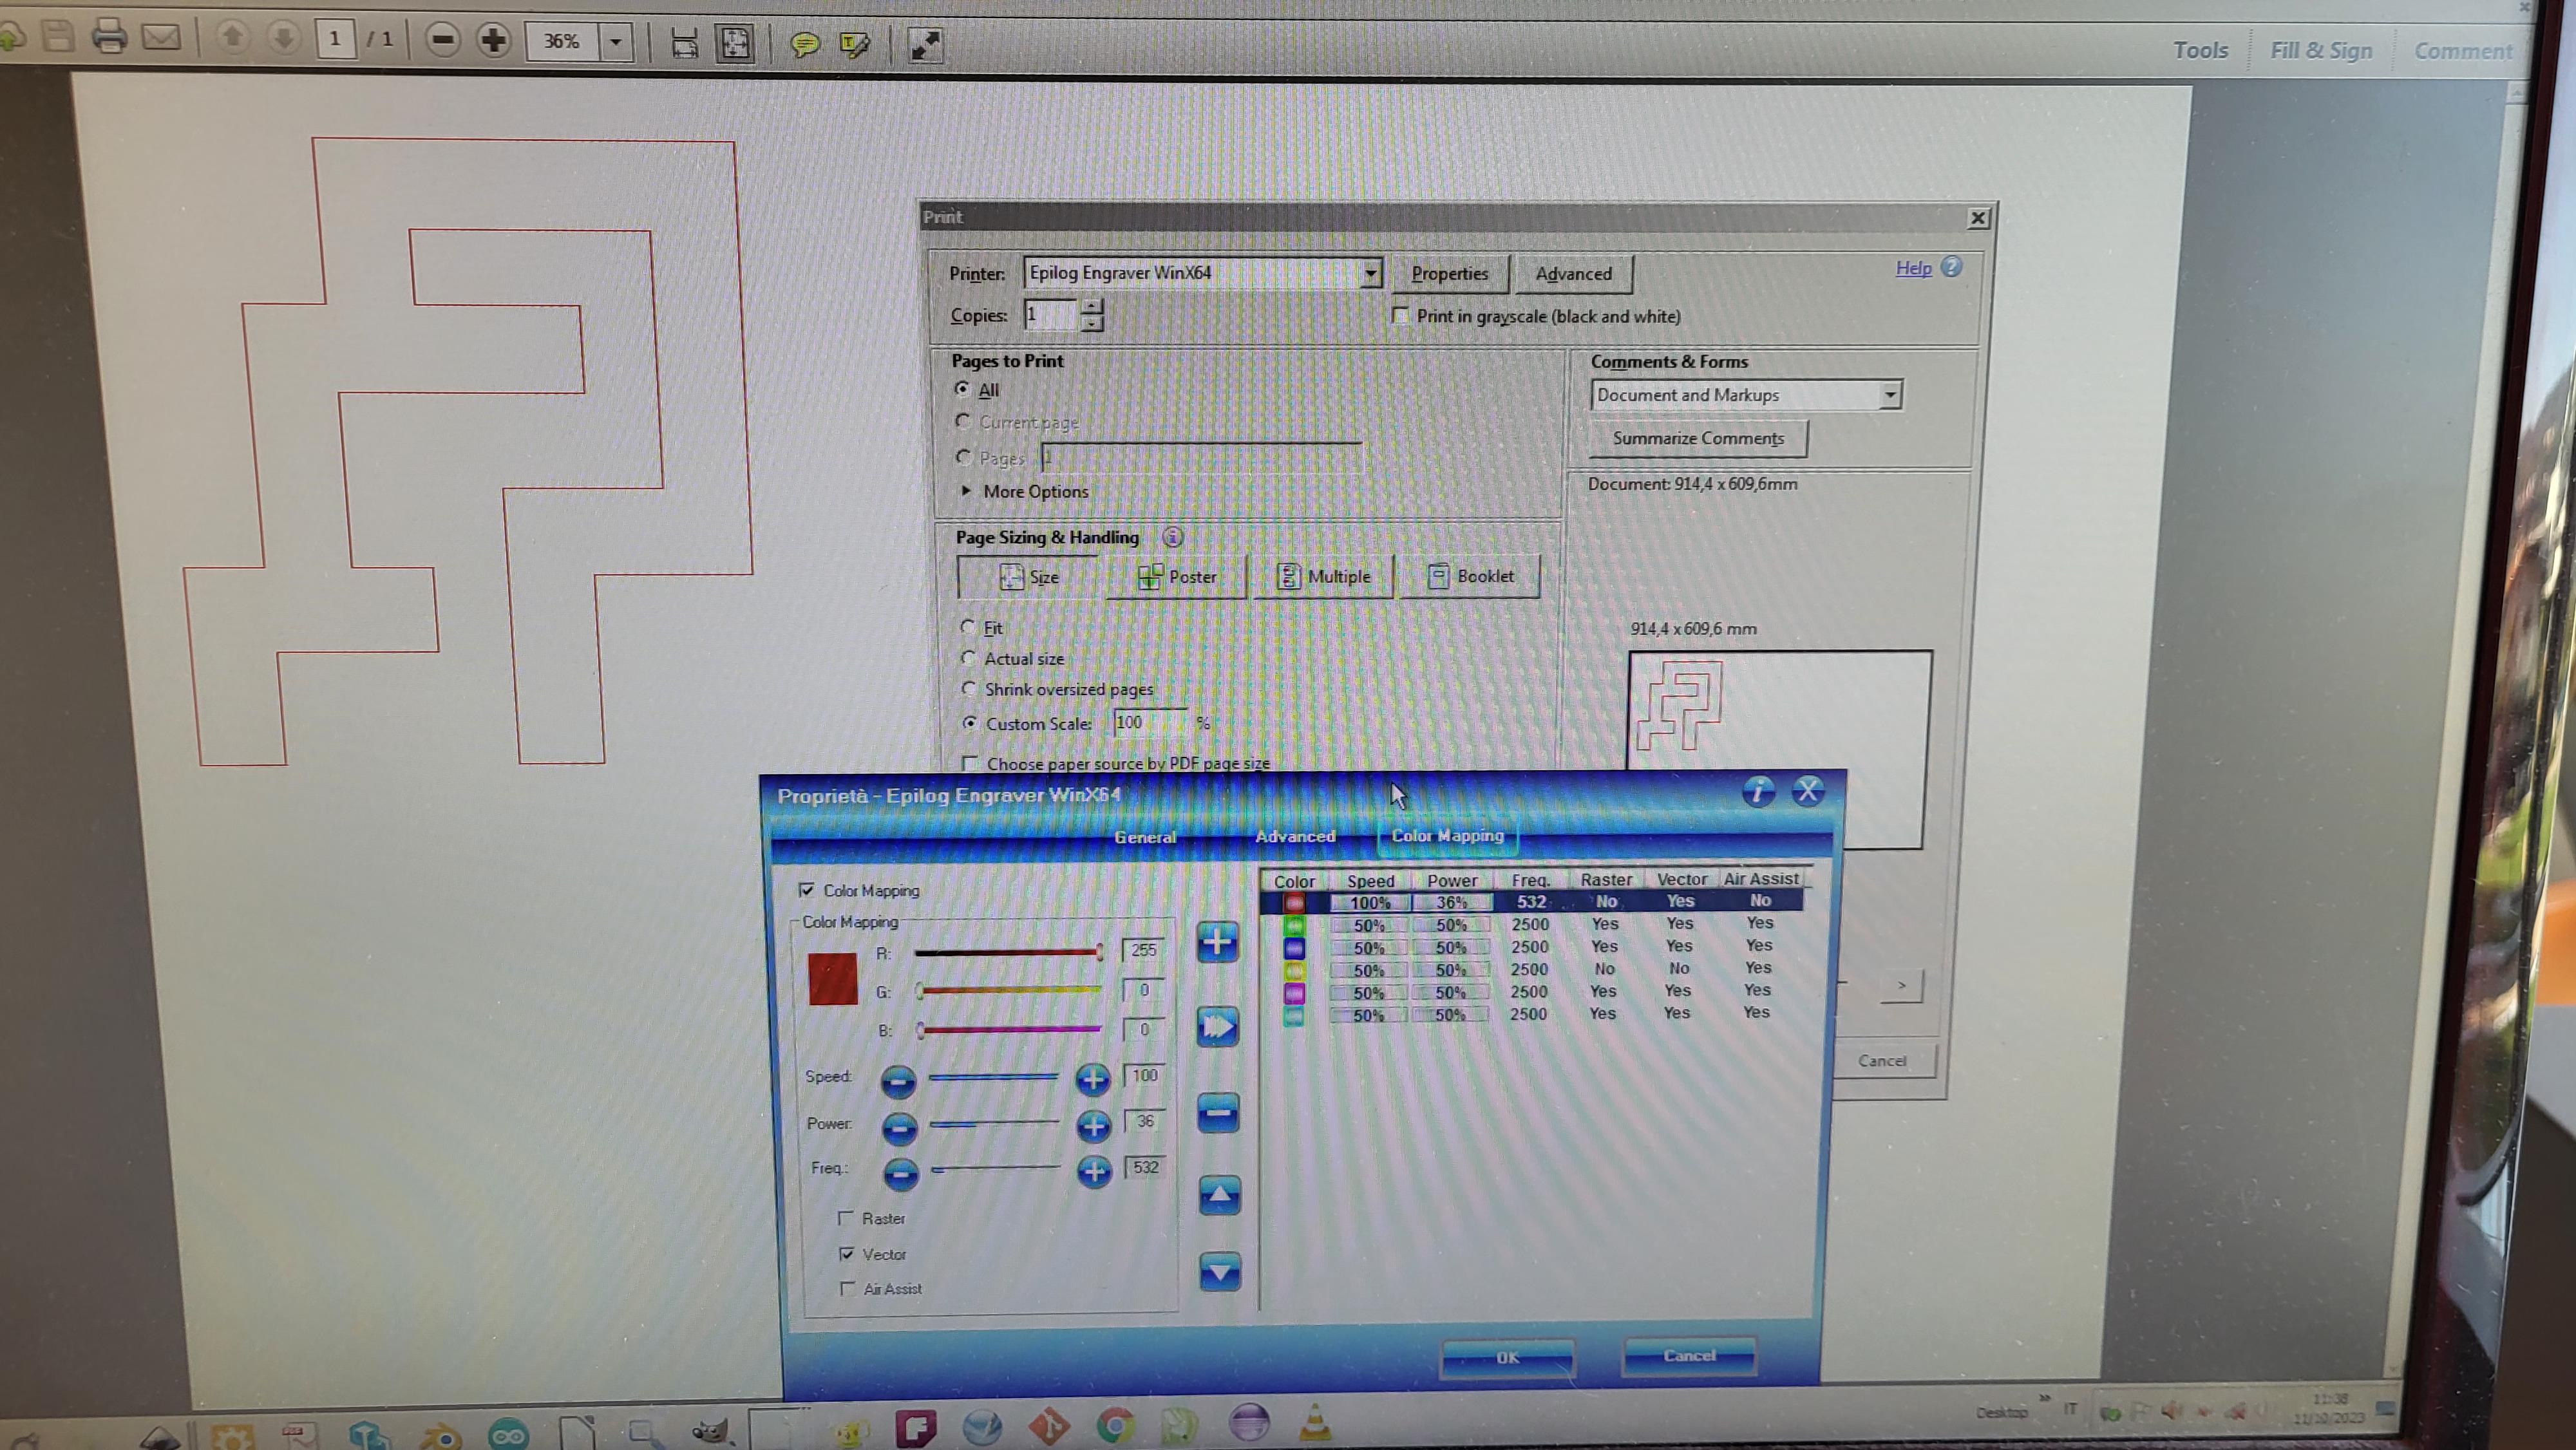Click the blue plus add-color button
This screenshot has height=1450, width=2576.
click(1217, 942)
